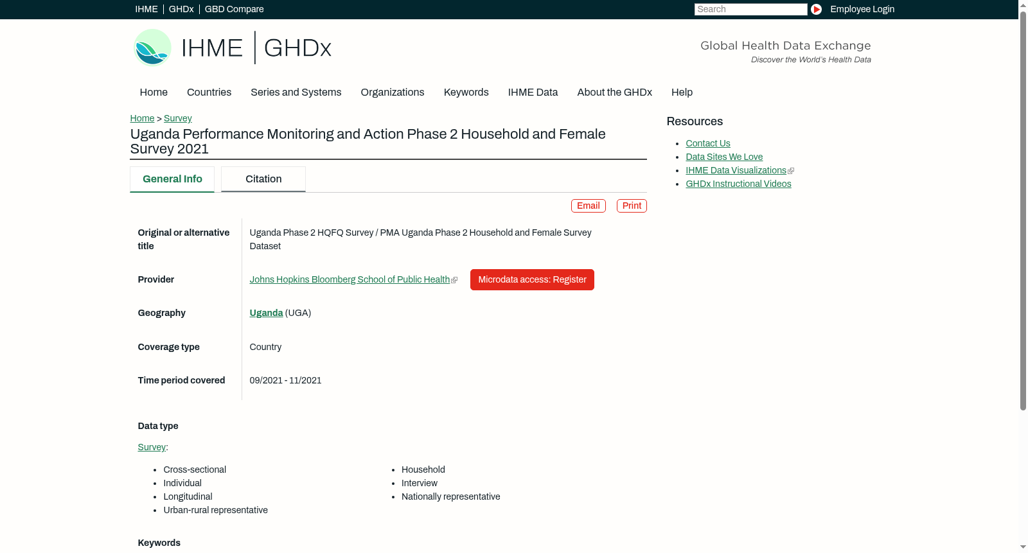Screen dimensions: 1028x553
Task: Go to Home in main navigation
Action: click(154, 92)
